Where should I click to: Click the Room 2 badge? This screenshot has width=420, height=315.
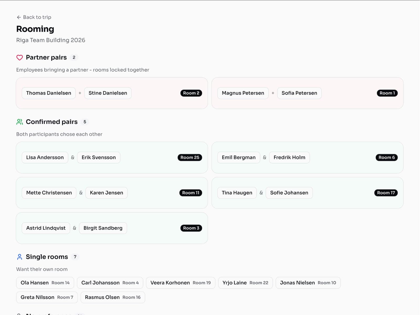[191, 93]
